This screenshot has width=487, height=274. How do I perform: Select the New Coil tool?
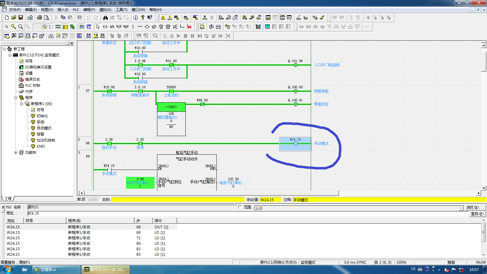coord(147,27)
